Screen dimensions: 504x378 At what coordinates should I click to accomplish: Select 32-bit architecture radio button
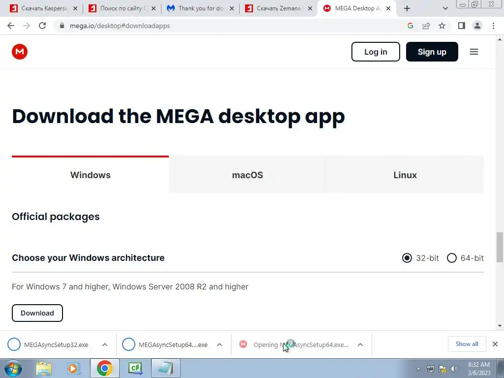[407, 258]
